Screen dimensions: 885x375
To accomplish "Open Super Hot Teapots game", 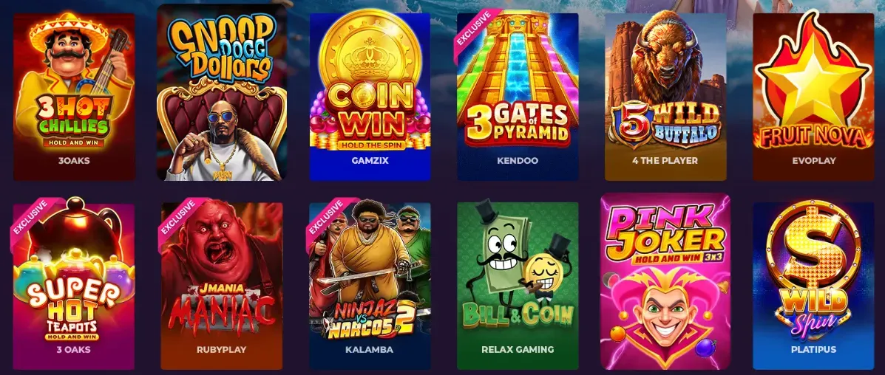I will (74, 286).
